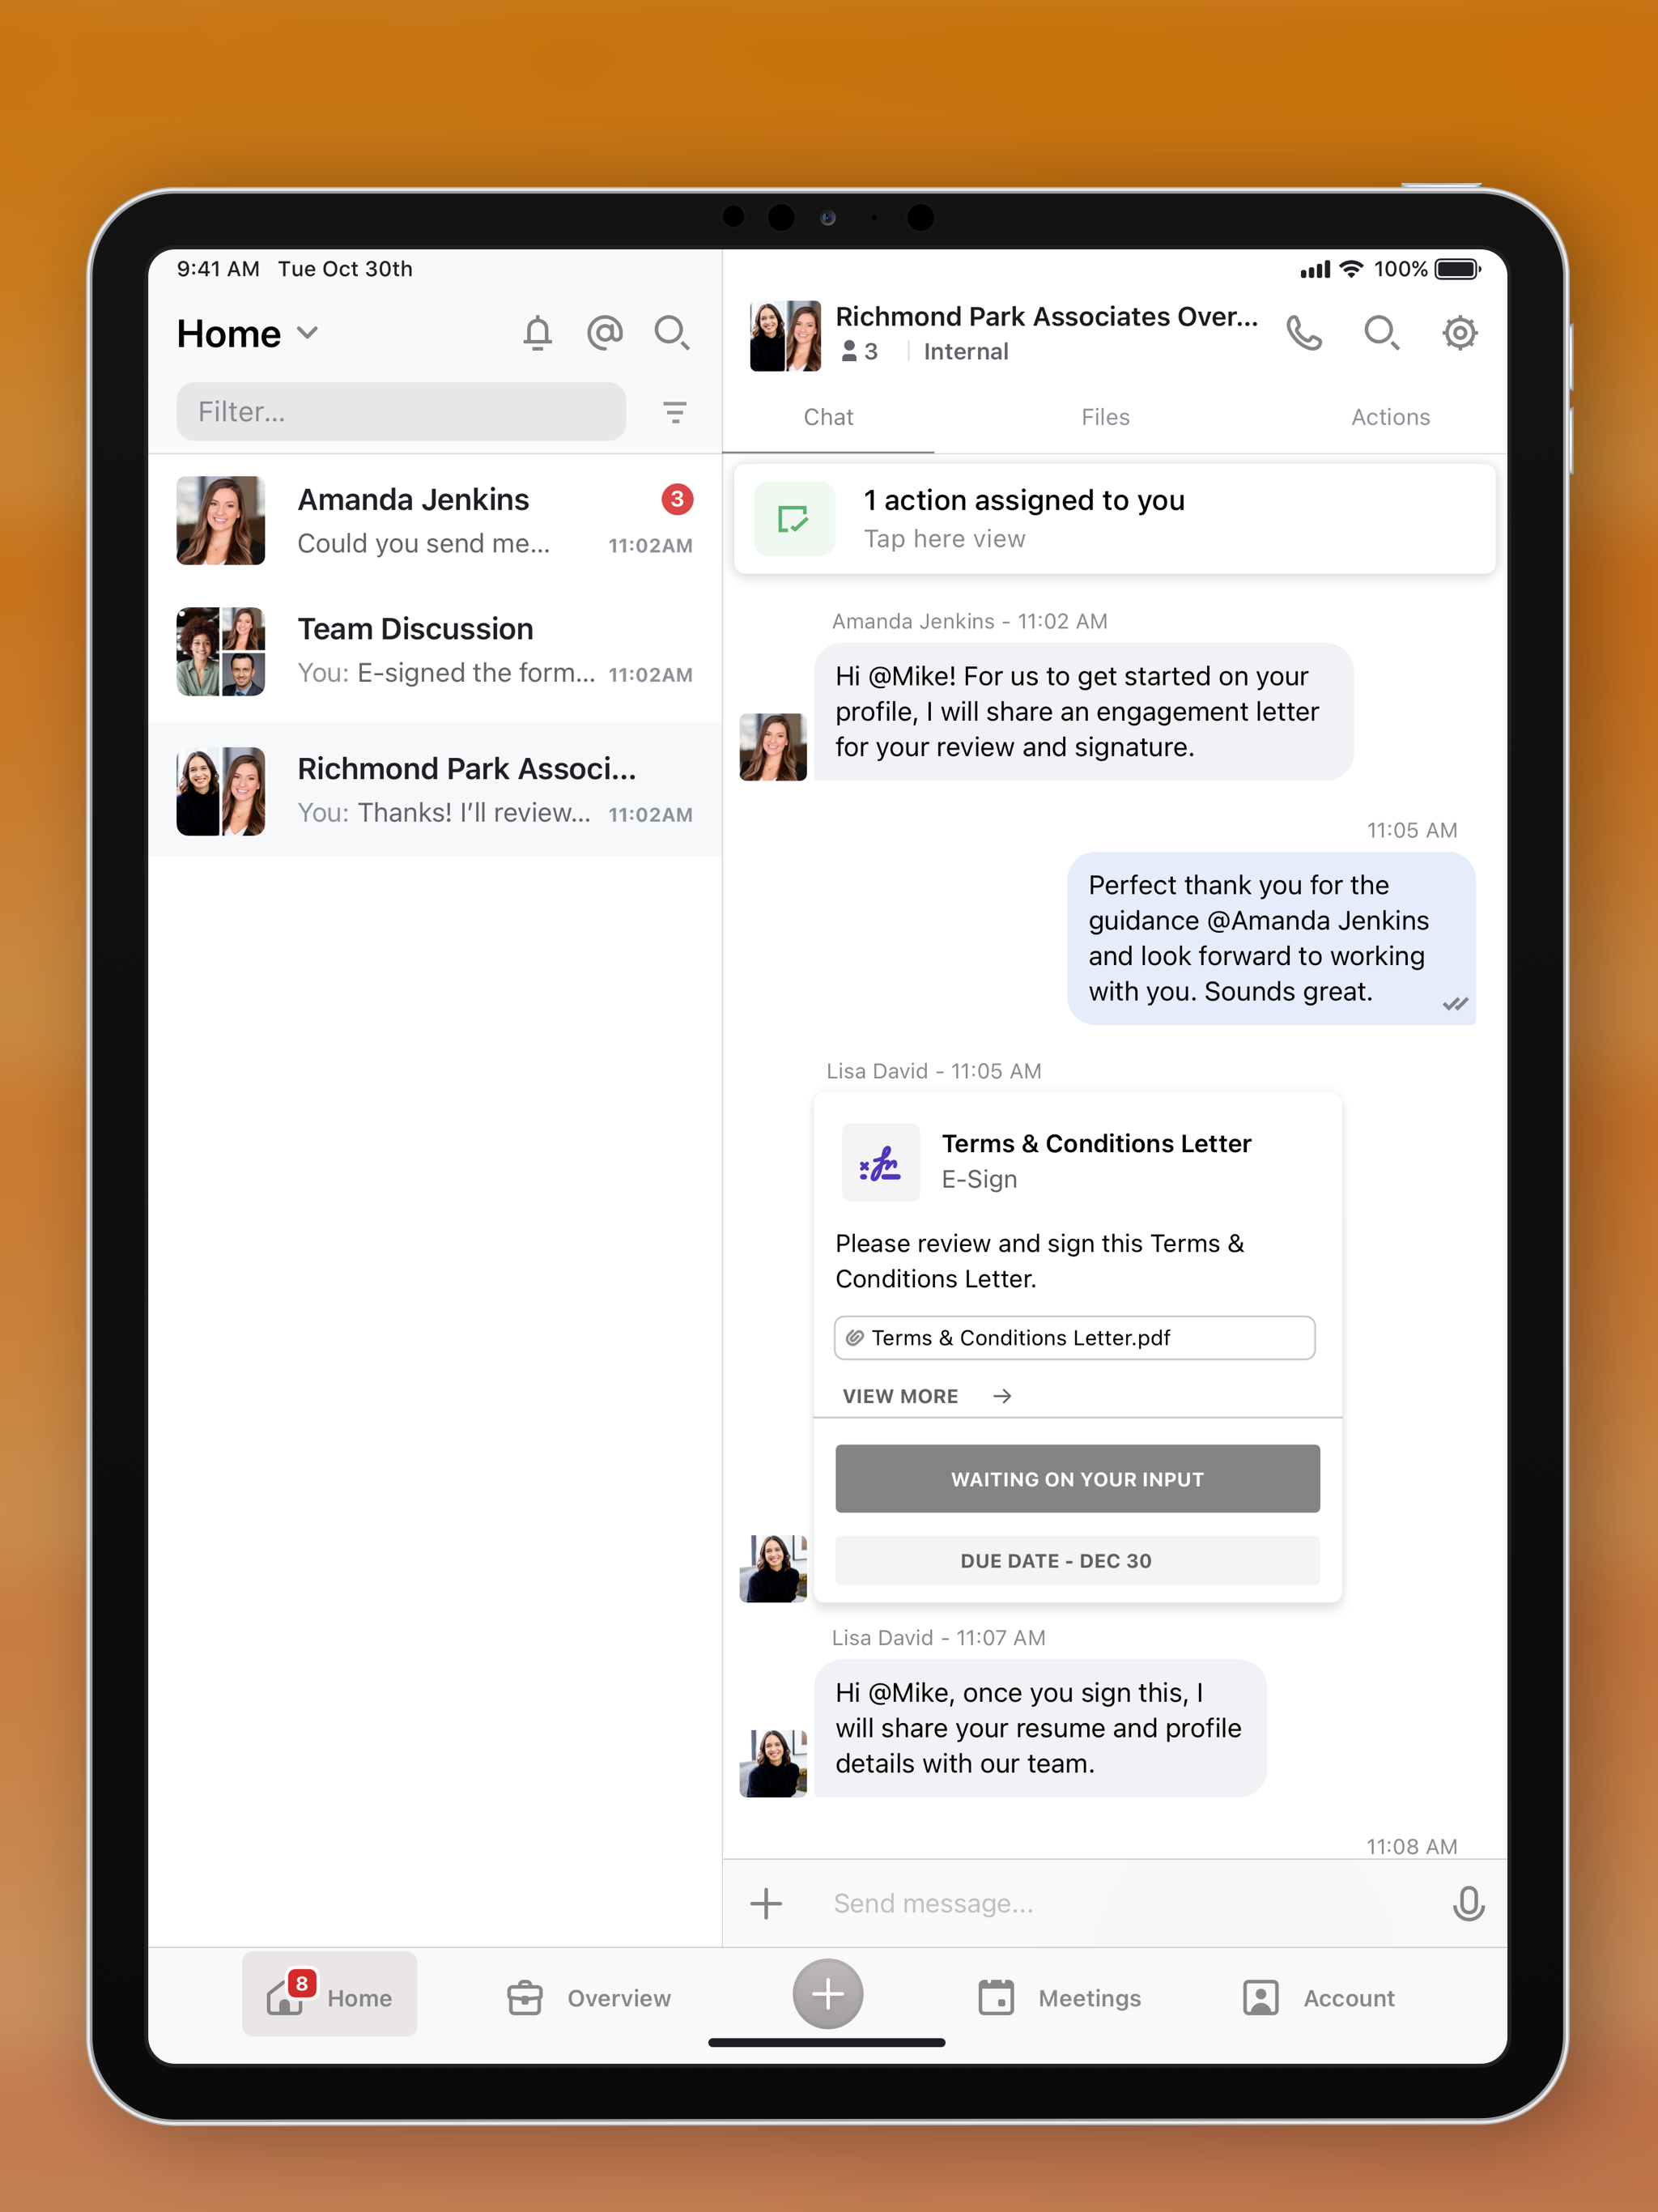The image size is (1658, 2212).
Task: Select the Richmond Park Associates conversation row
Action: pyautogui.click(x=435, y=790)
